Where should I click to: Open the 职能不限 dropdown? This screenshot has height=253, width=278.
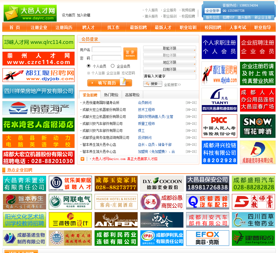click(170, 48)
